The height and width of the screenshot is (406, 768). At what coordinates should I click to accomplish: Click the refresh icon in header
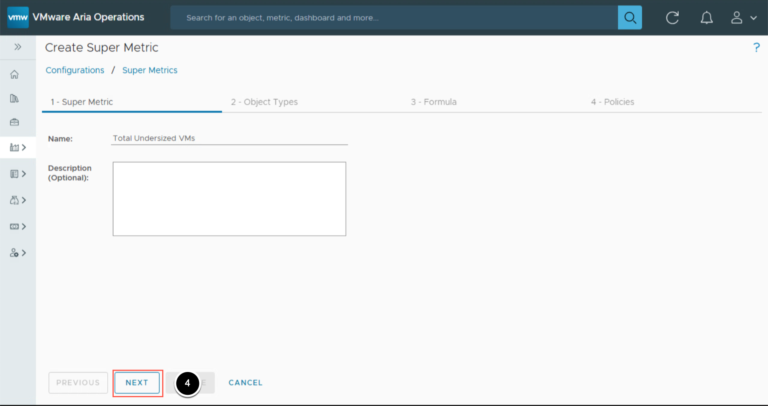pyautogui.click(x=672, y=18)
